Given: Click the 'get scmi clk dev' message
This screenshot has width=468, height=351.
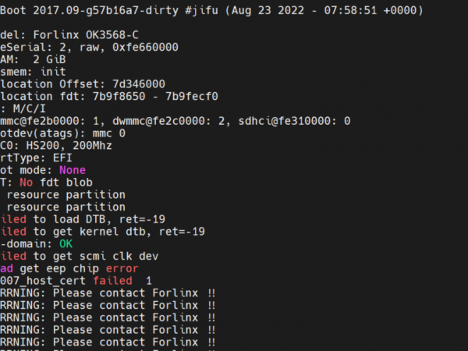Looking at the screenshot, I should (x=99, y=255).
